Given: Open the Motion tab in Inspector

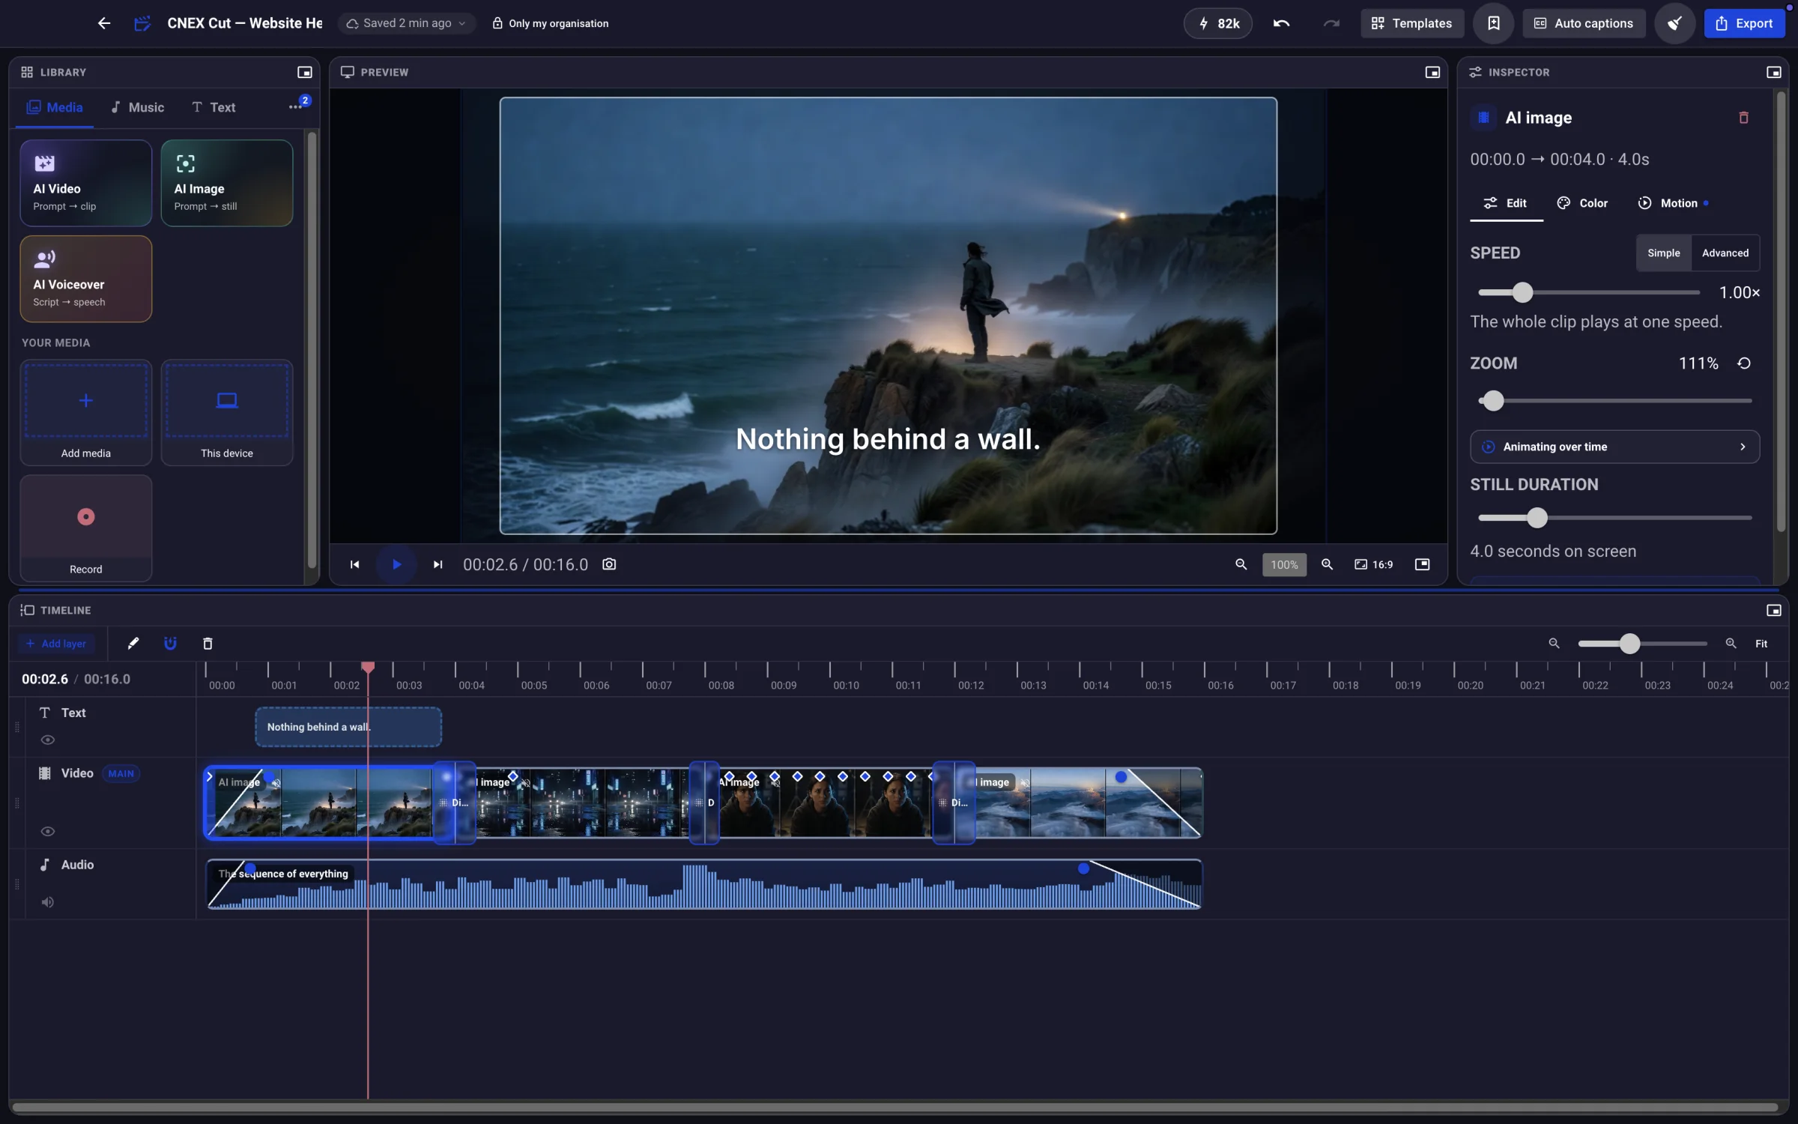Looking at the screenshot, I should 1672,203.
